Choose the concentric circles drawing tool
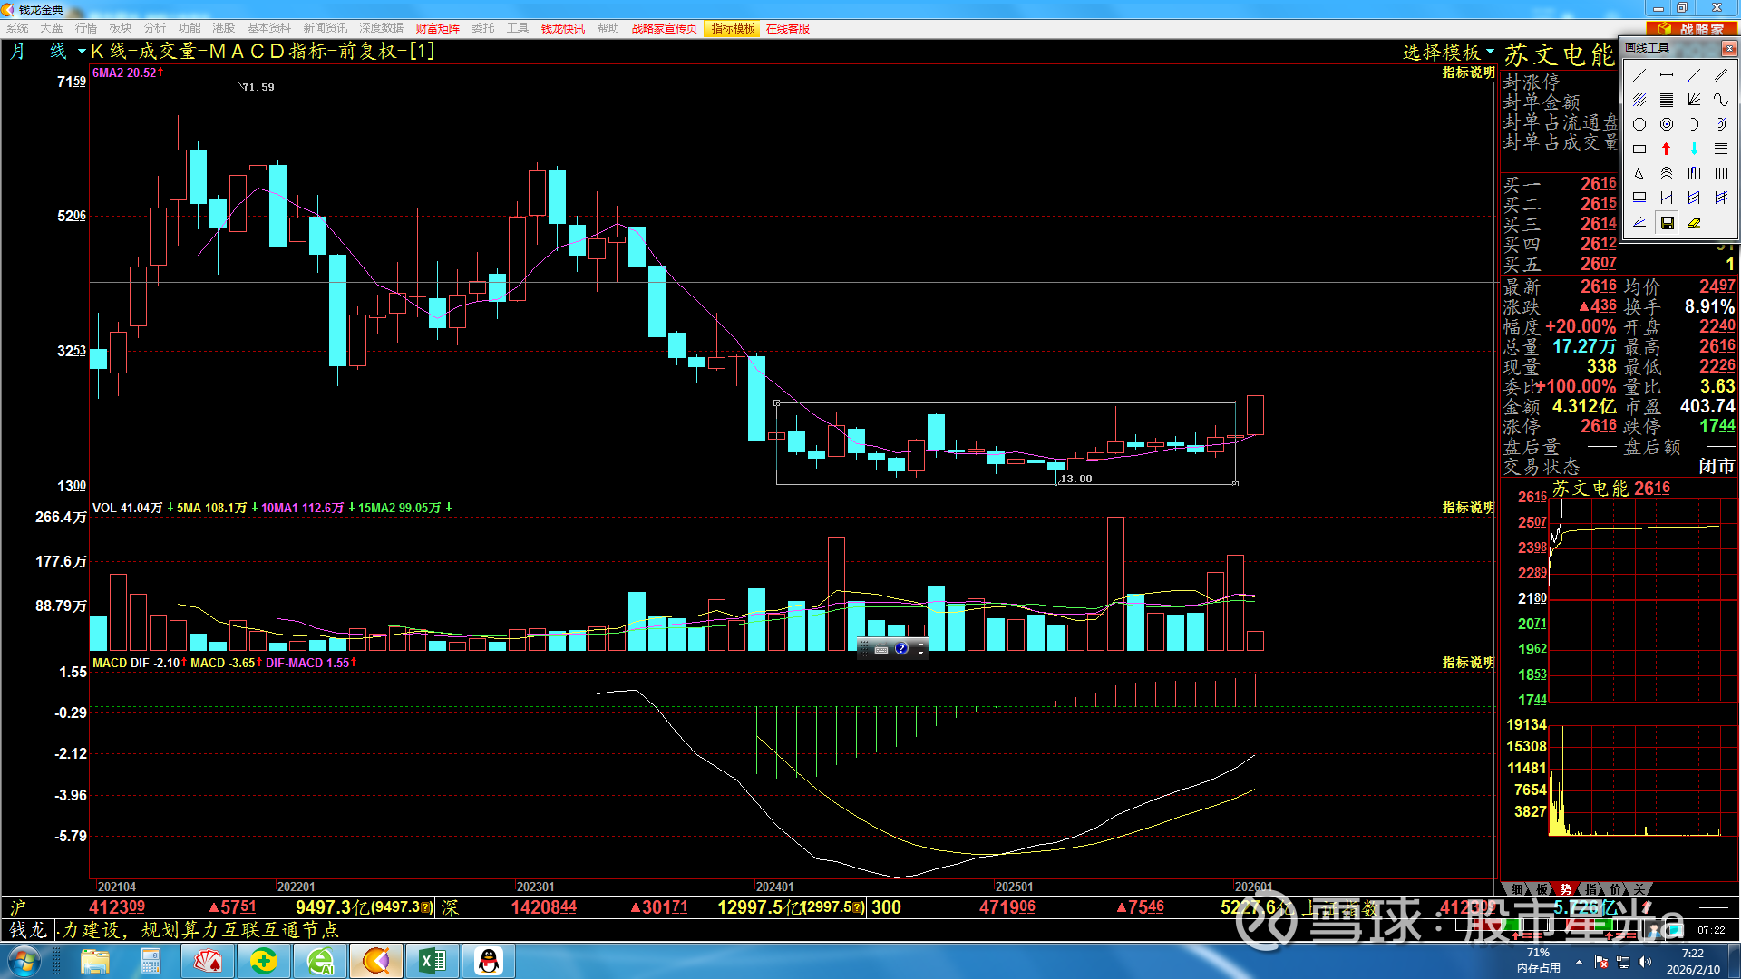The width and height of the screenshot is (1741, 979). click(x=1667, y=124)
